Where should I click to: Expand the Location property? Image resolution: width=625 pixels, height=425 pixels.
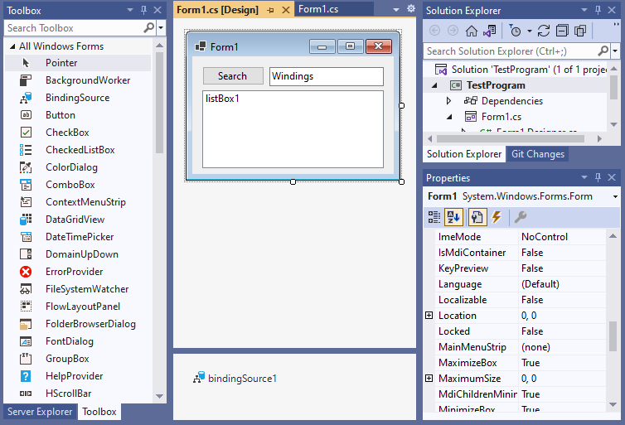(x=429, y=316)
